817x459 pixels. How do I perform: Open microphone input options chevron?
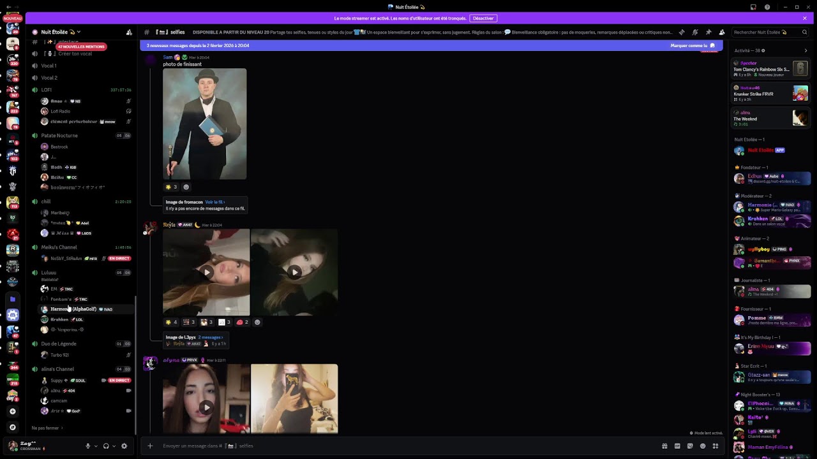coord(96,446)
